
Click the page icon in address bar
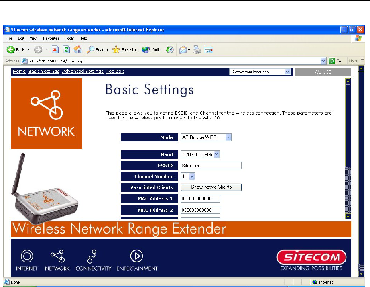[24, 61]
